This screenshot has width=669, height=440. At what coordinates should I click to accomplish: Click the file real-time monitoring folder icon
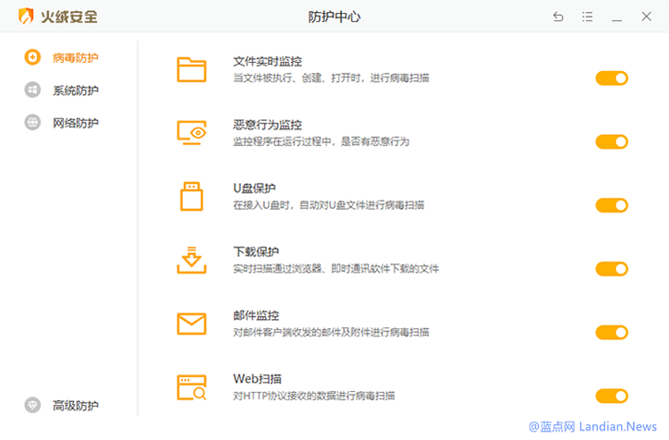coord(191,69)
